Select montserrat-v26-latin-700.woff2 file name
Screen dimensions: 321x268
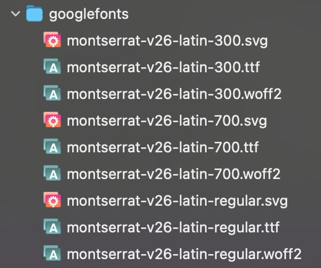point(174,174)
